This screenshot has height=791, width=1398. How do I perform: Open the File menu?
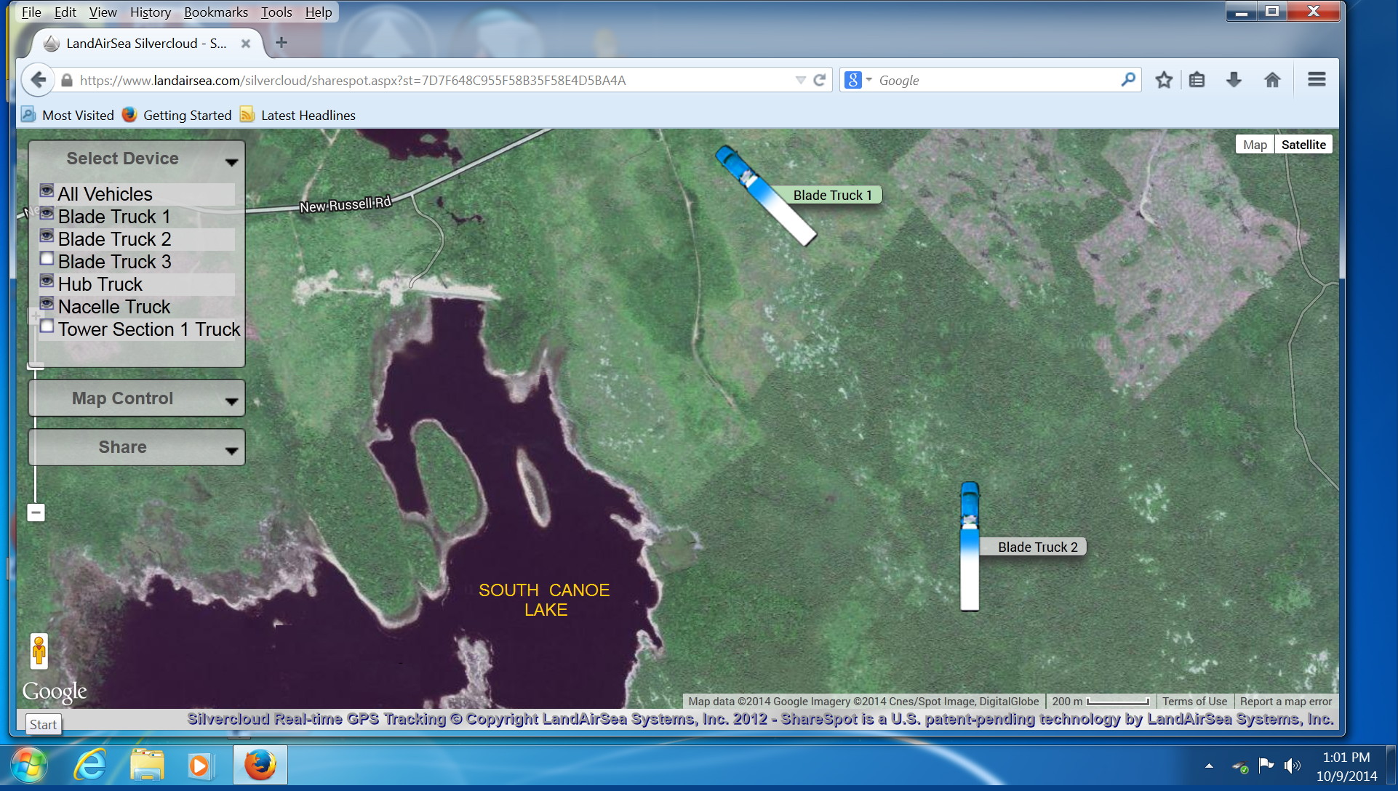(31, 12)
